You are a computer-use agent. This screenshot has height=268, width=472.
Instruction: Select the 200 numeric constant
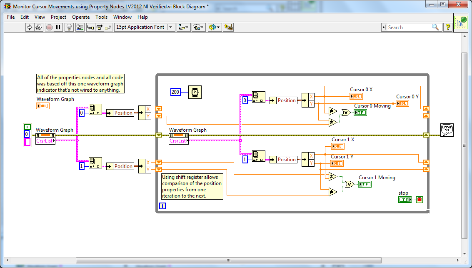click(x=175, y=92)
